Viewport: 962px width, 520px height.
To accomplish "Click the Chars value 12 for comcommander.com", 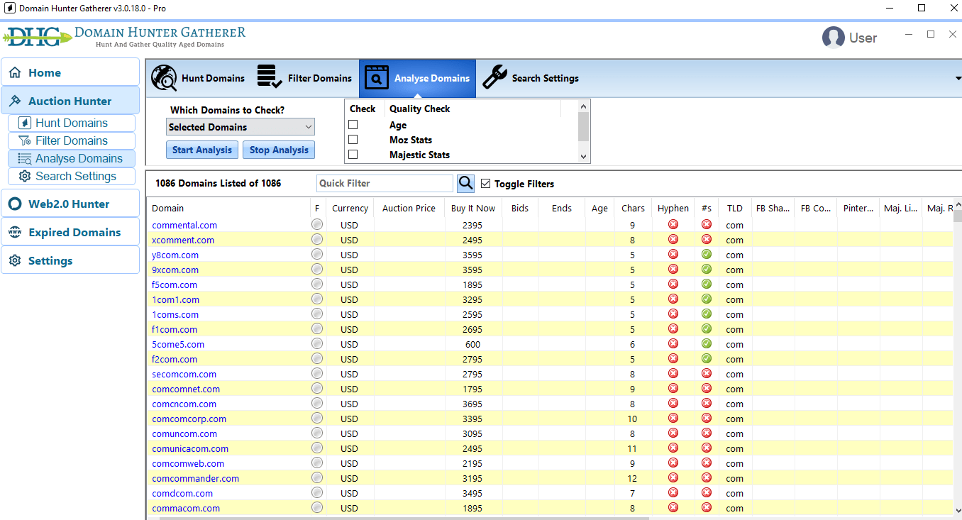I will 632,478.
